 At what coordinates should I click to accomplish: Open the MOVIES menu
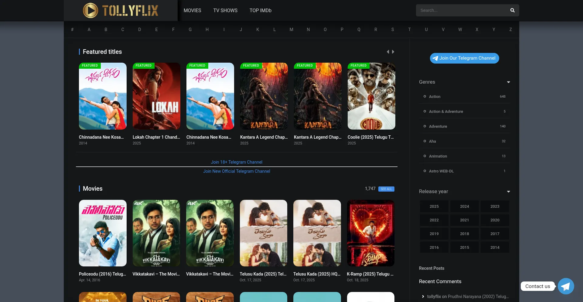pos(192,10)
